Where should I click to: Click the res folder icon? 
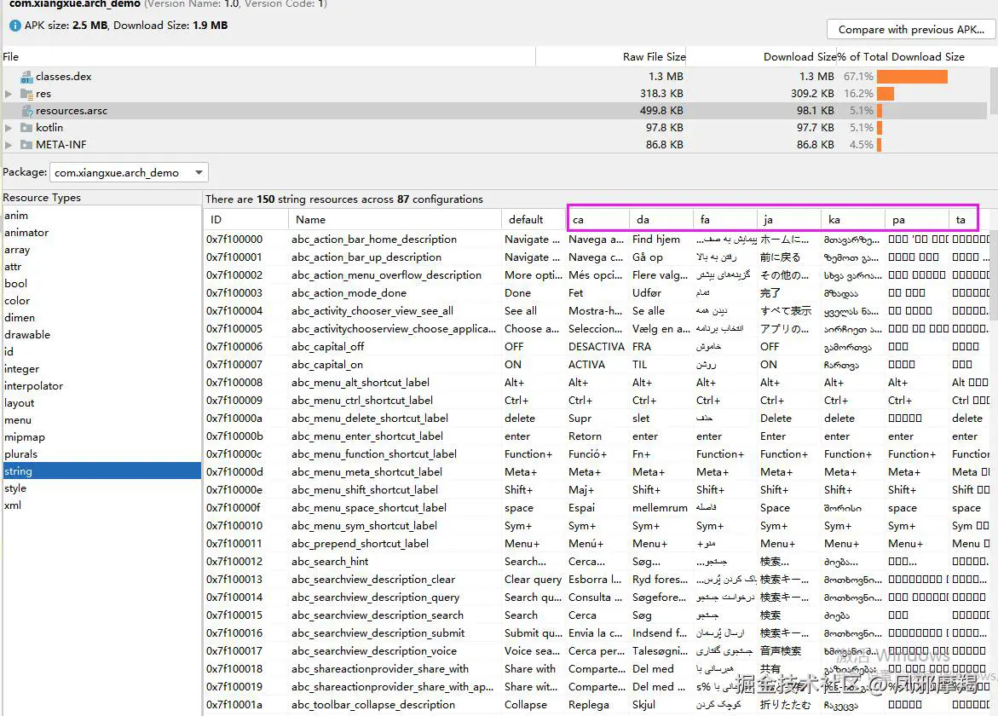(x=26, y=95)
